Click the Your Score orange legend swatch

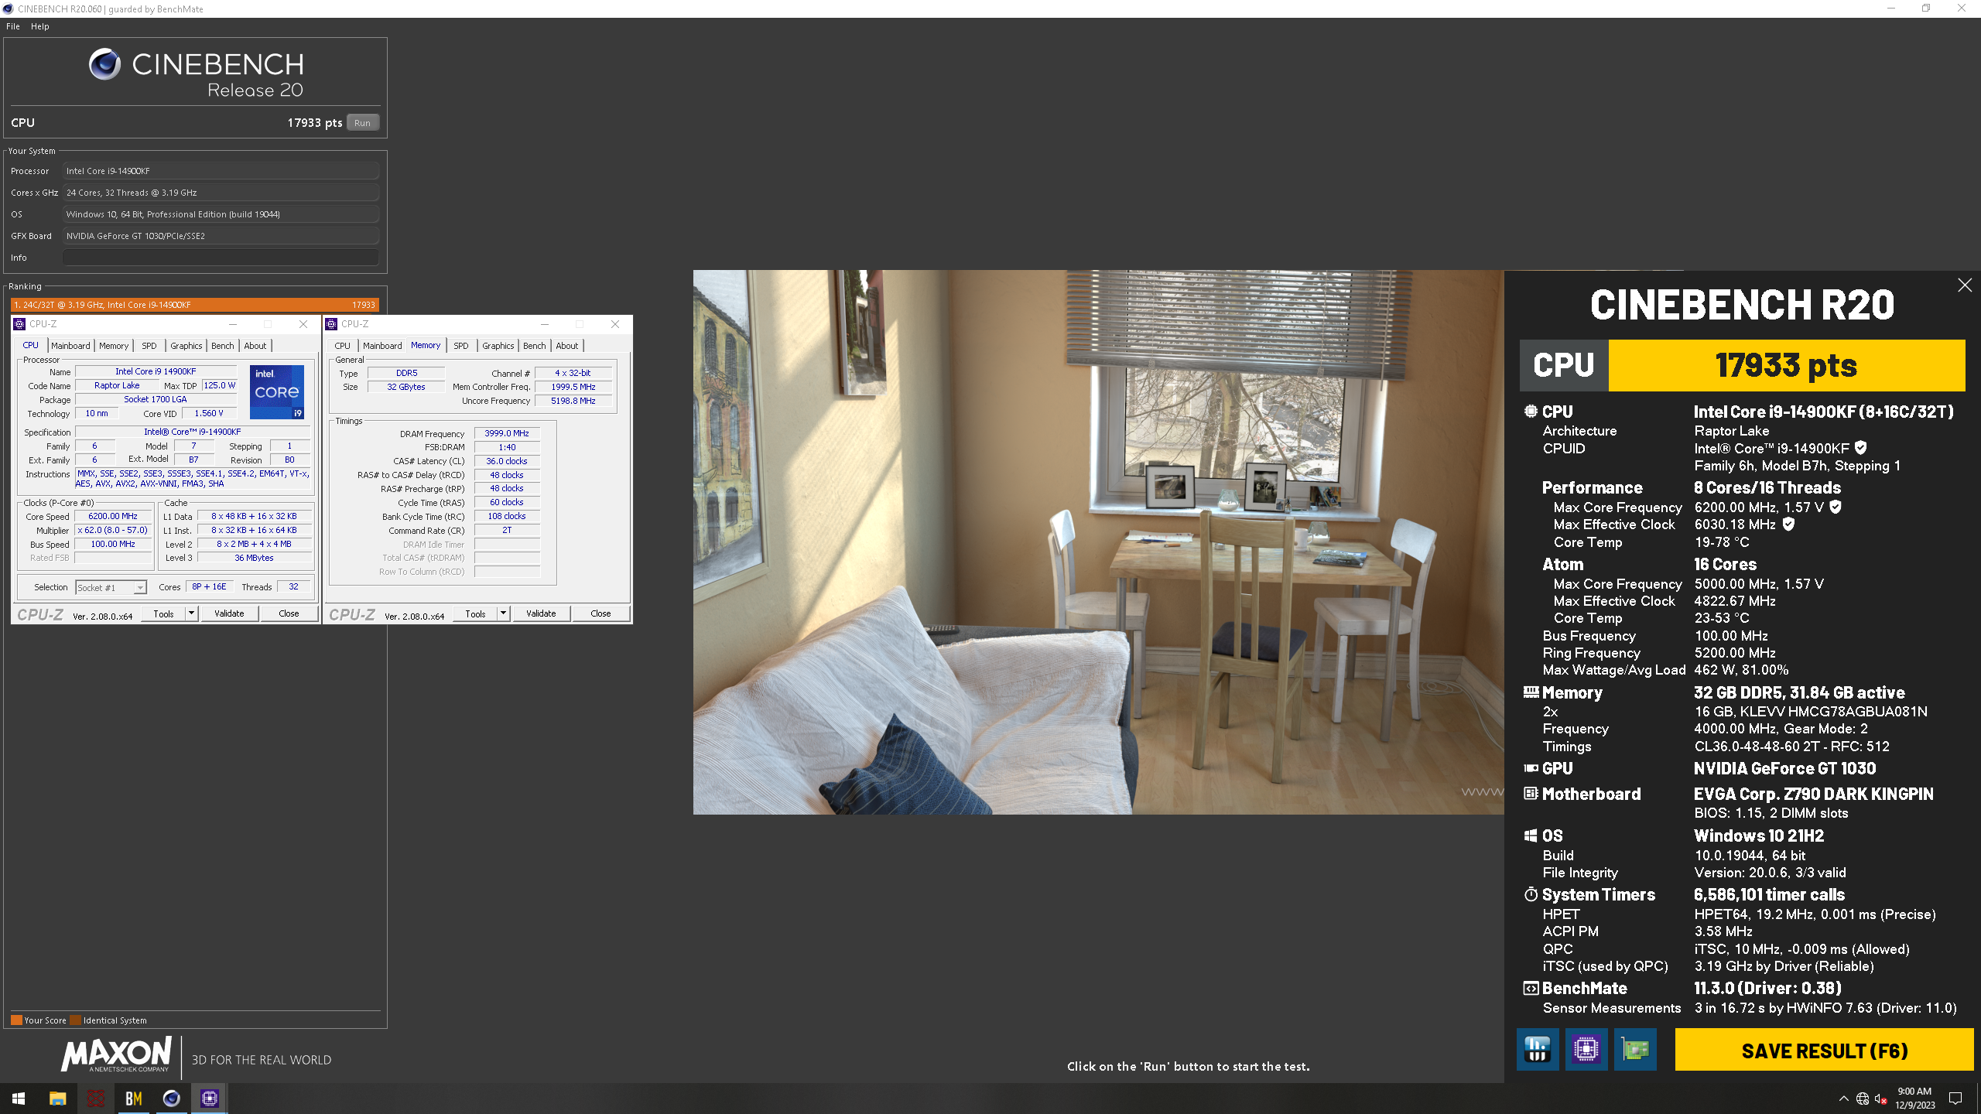(x=16, y=1020)
